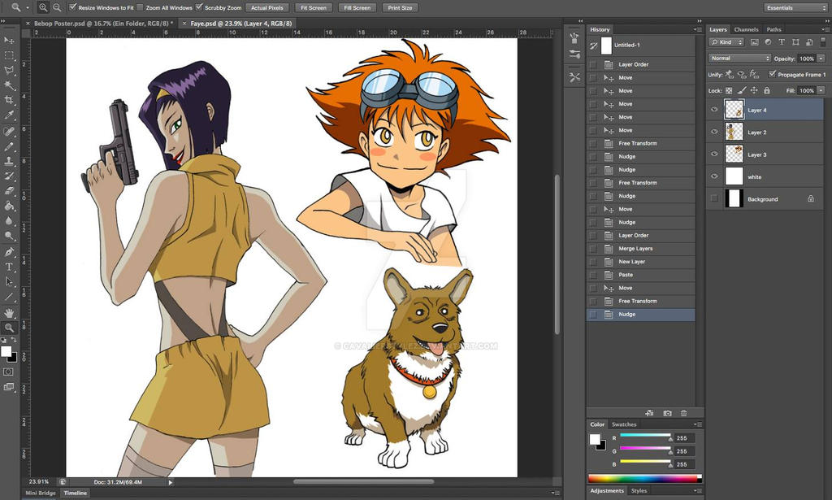Delete current history state trash icon
832x500 pixels.
tap(684, 413)
